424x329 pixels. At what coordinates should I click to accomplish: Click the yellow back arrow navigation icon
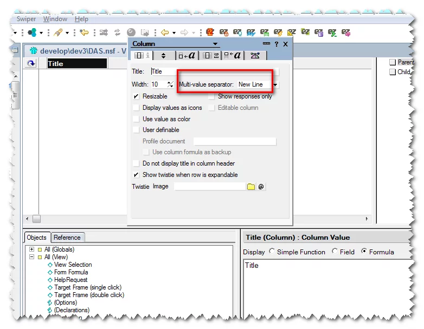165,32
